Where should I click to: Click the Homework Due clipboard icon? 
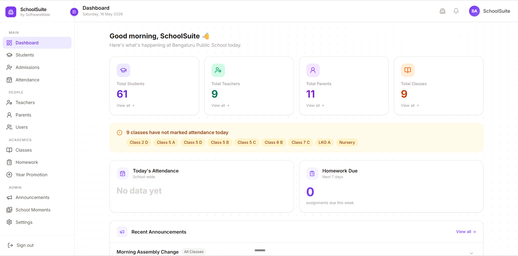(x=312, y=174)
